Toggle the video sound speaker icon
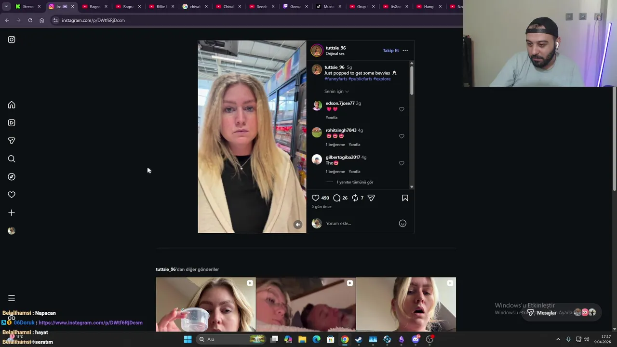Screen dimensions: 617x347 click(x=298, y=225)
